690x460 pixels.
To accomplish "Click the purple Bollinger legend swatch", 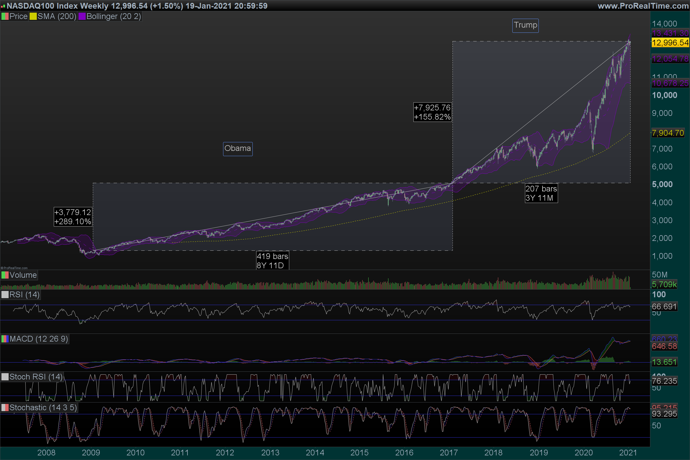I will point(82,16).
